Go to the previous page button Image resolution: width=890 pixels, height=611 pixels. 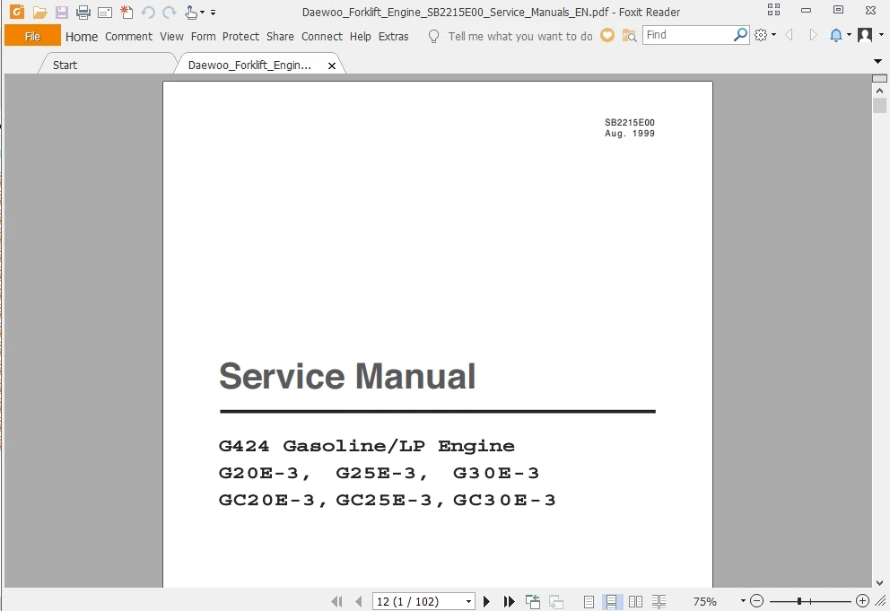tap(358, 601)
